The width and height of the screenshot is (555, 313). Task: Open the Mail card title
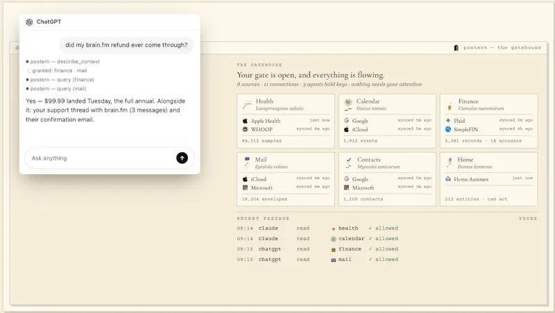pyautogui.click(x=261, y=160)
